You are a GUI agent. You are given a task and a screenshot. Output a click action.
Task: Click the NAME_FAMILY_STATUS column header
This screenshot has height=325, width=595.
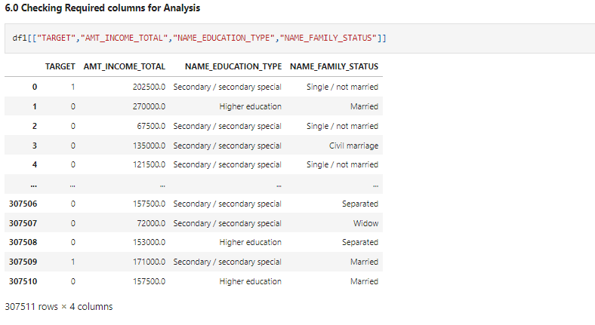click(334, 66)
